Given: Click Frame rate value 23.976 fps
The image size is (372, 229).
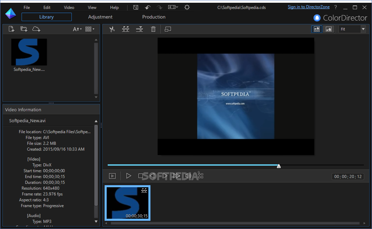Looking at the screenshot, I should [53, 194].
